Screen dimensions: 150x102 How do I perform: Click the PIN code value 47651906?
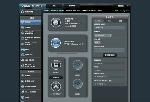coord(98,70)
